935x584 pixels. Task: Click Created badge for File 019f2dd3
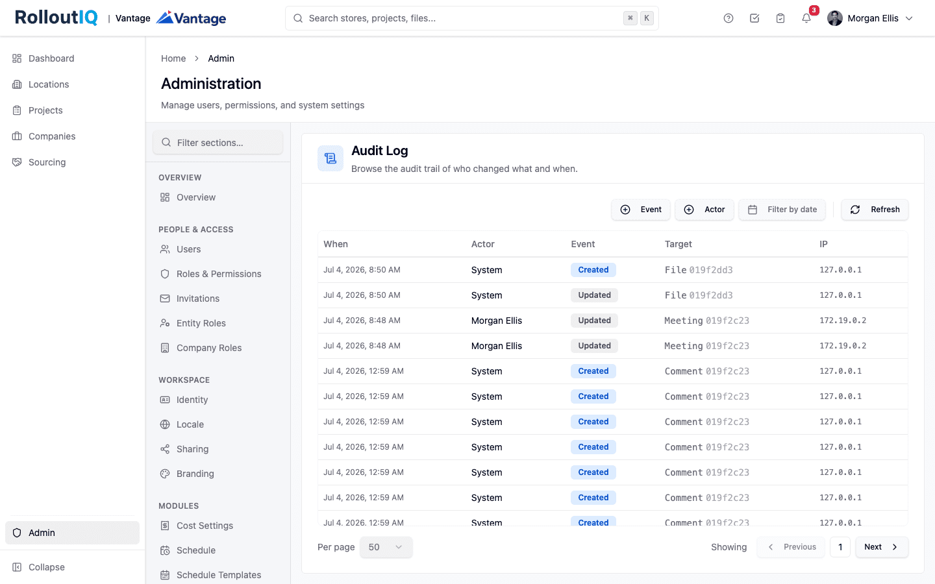[x=593, y=270]
